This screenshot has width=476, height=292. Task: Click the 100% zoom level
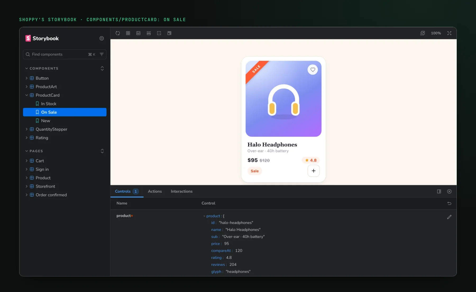point(436,33)
